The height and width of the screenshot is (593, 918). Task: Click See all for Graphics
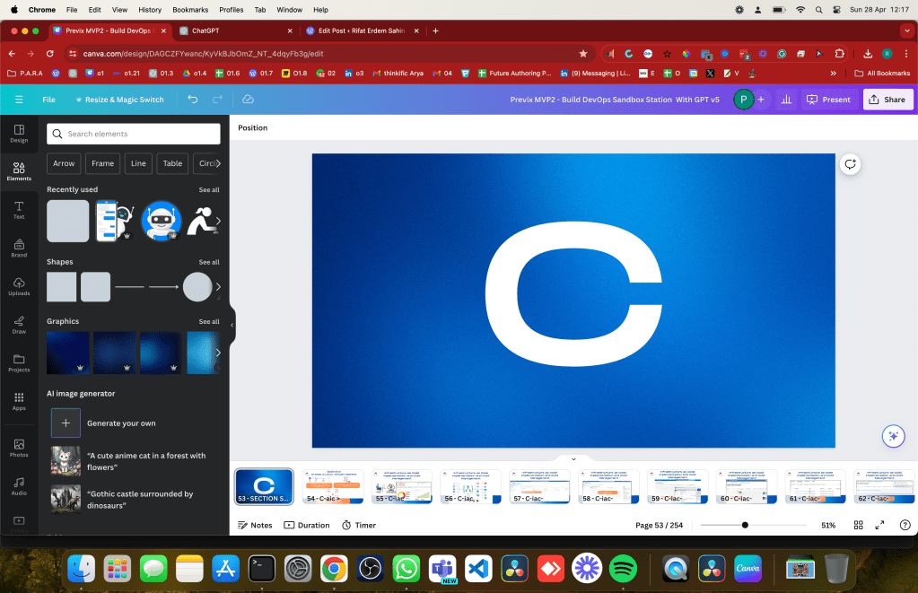[x=209, y=321]
